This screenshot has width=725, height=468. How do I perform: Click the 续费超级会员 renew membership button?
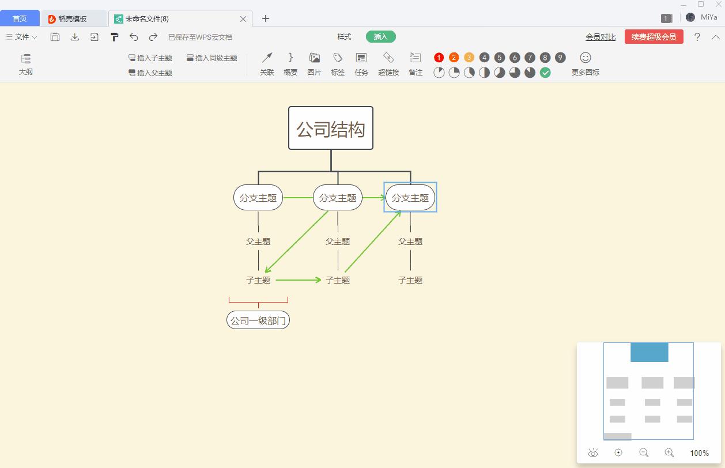pos(654,36)
